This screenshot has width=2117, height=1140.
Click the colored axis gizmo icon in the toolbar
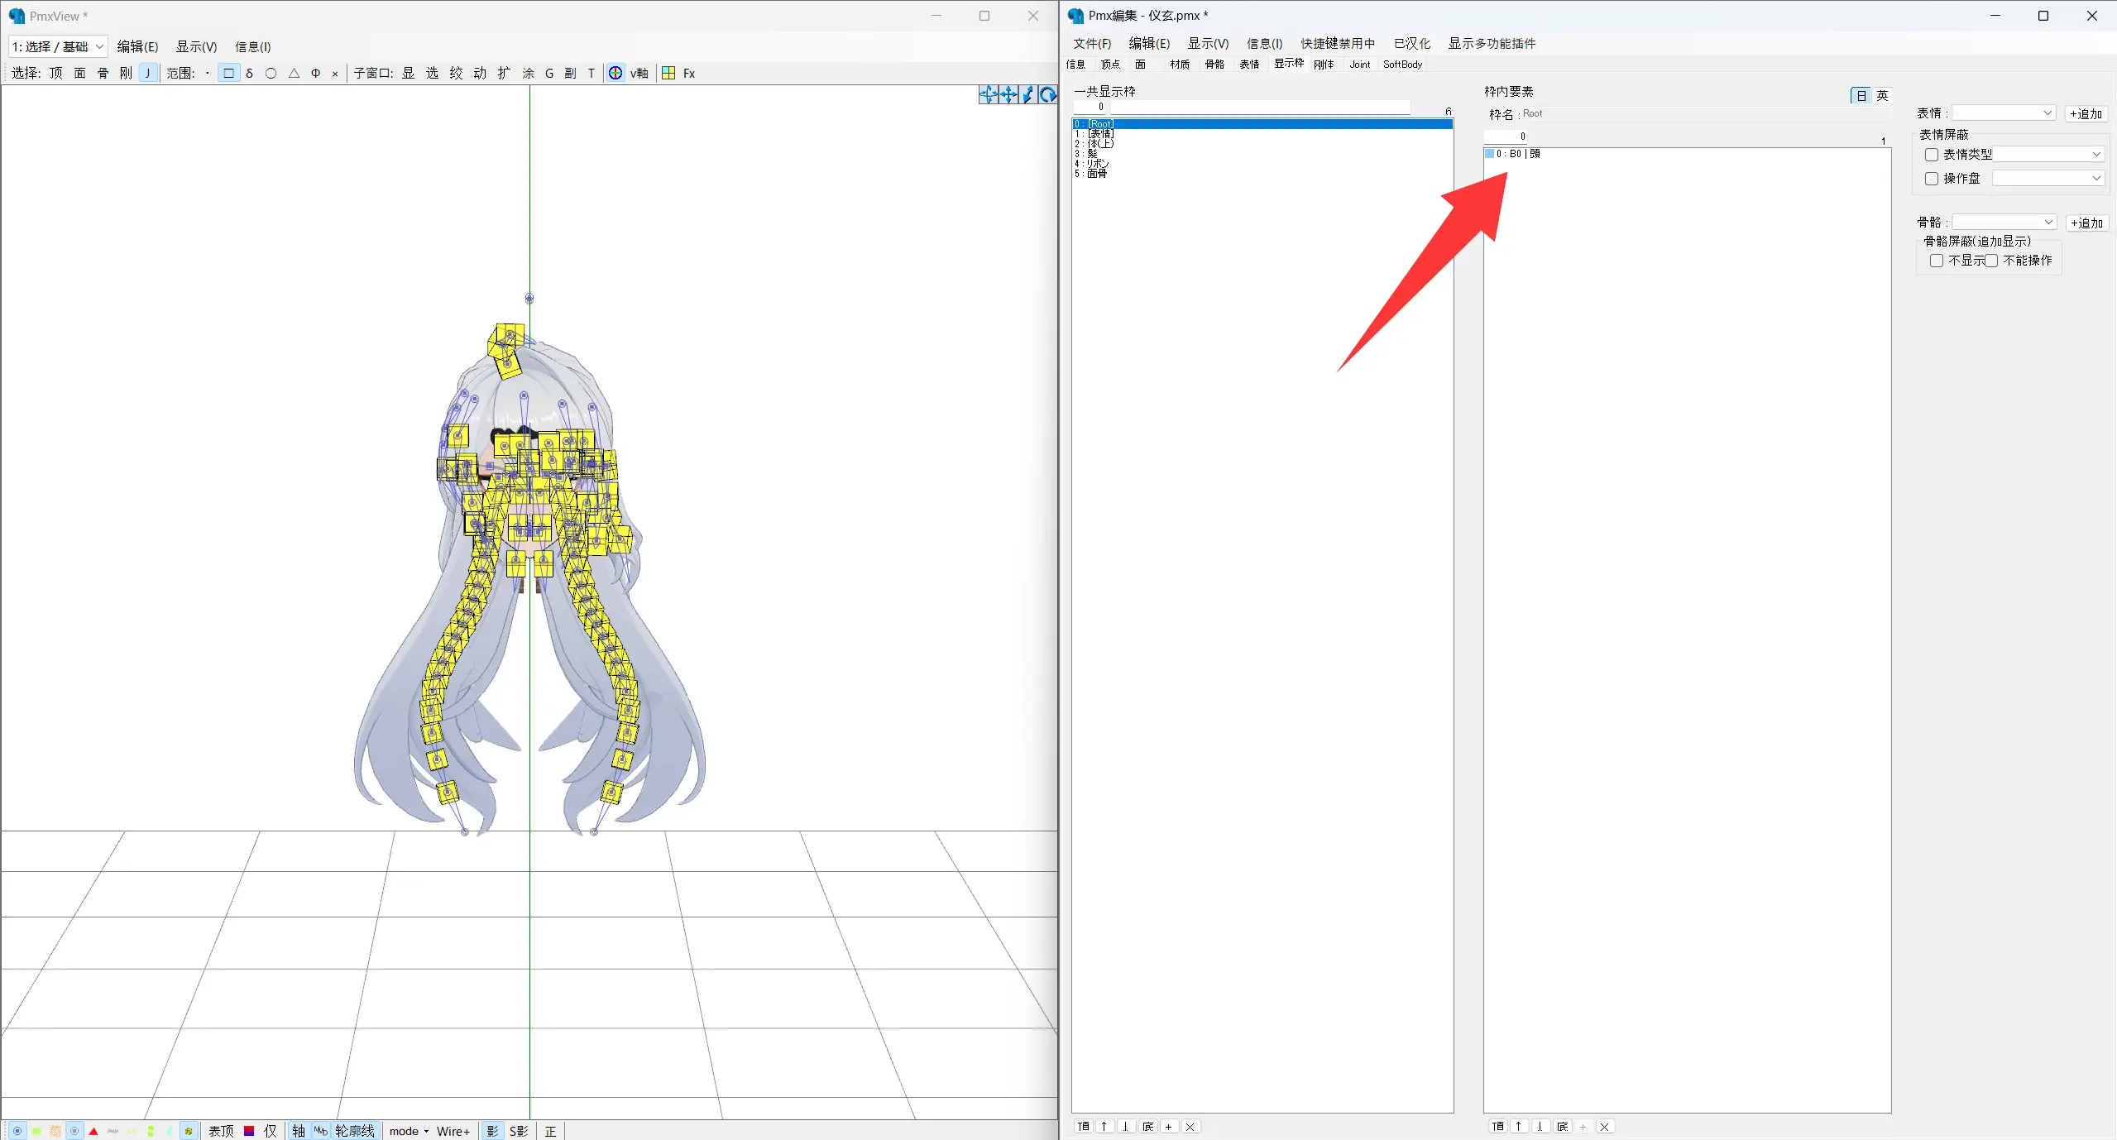(x=615, y=73)
